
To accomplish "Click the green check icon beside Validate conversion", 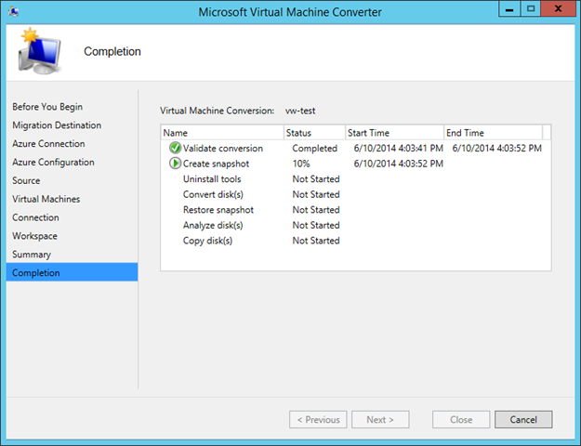I will 175,148.
